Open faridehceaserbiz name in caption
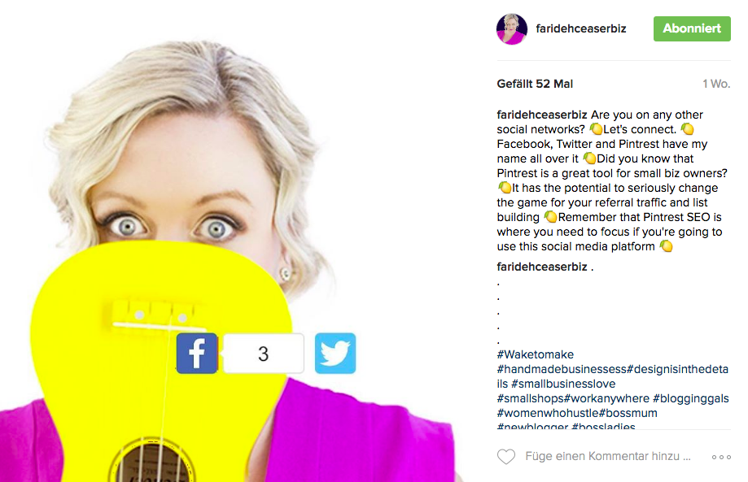 pyautogui.click(x=542, y=115)
